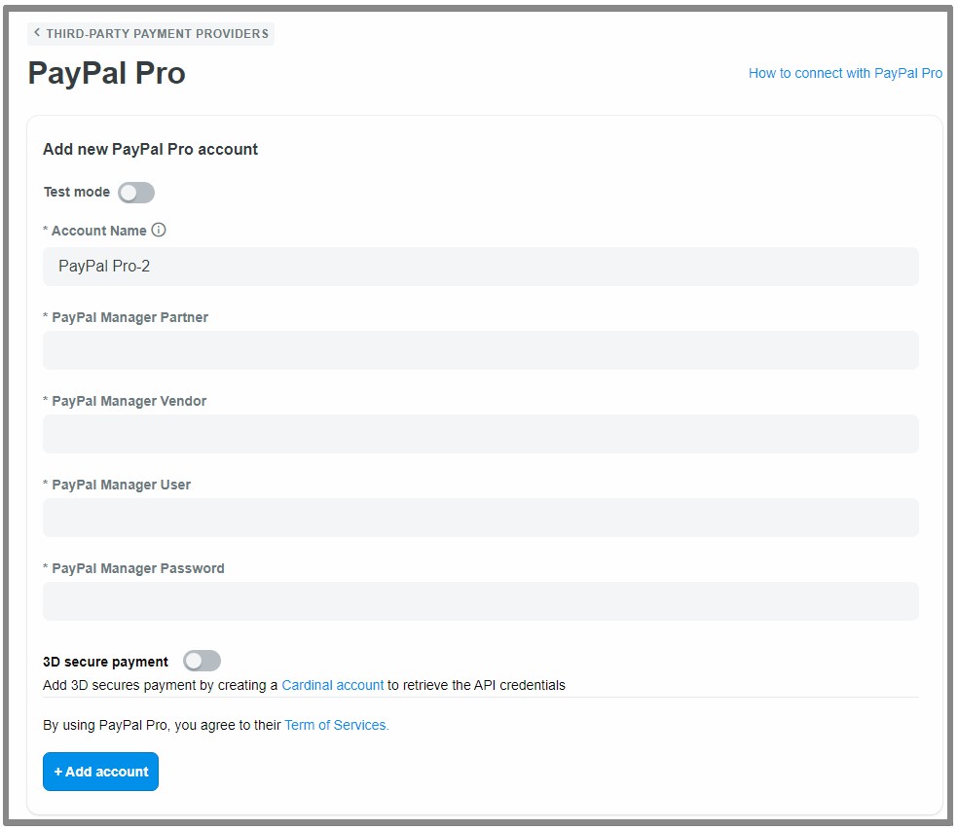Screen dimensions: 958x829
Task: Click the PayPal Manager Password label
Action: 137,568
